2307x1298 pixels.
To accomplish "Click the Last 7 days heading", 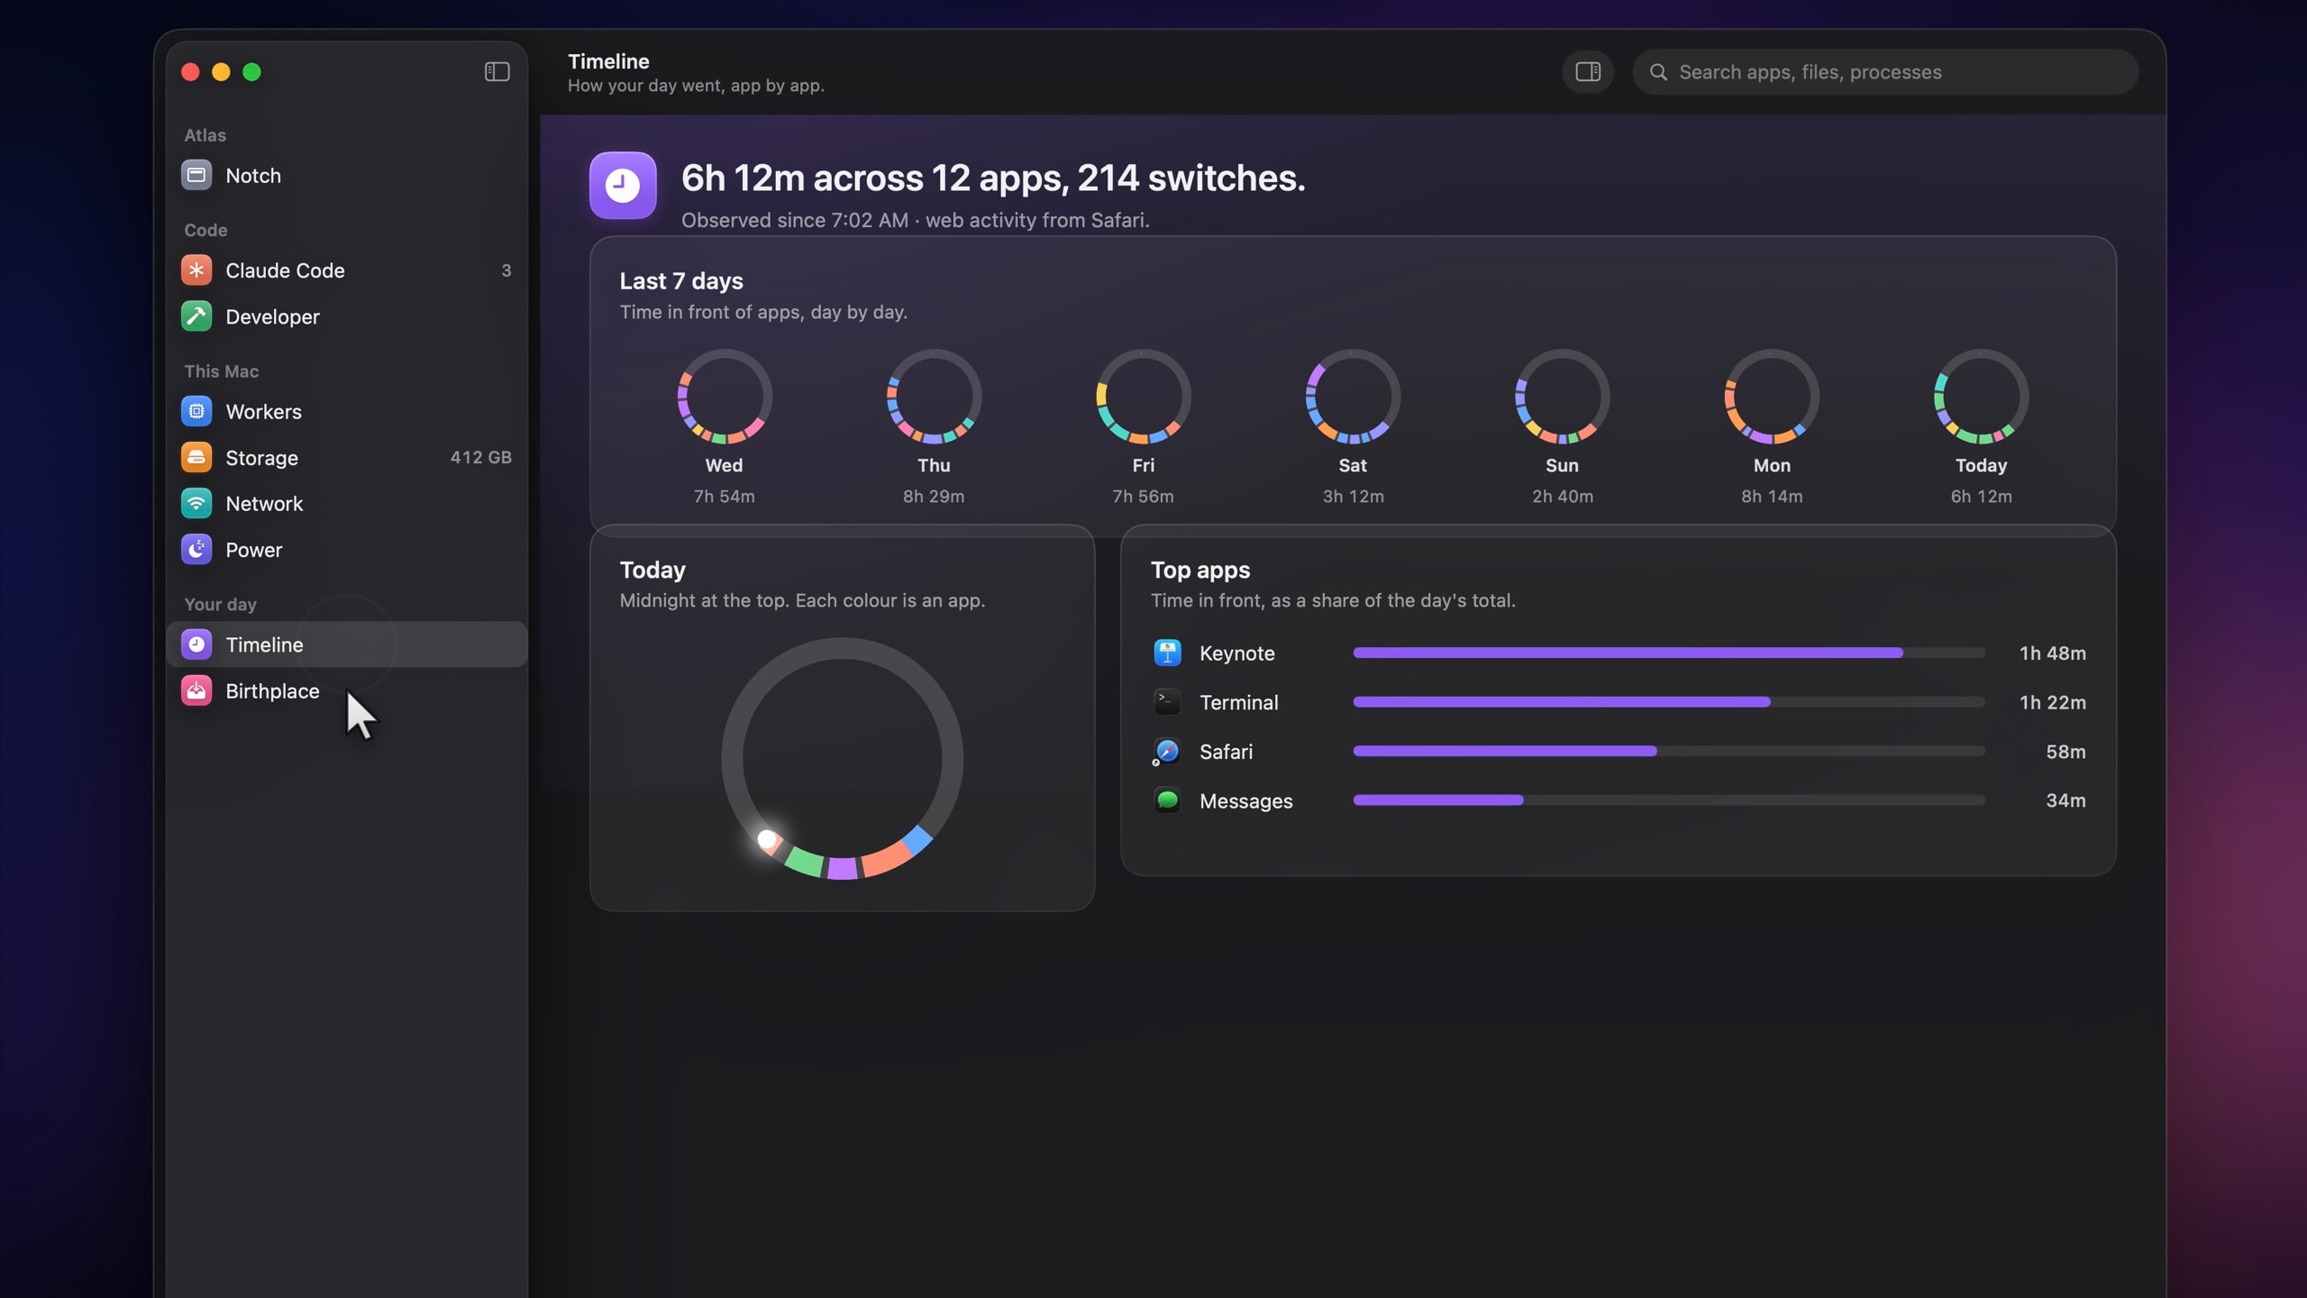I will click(681, 281).
